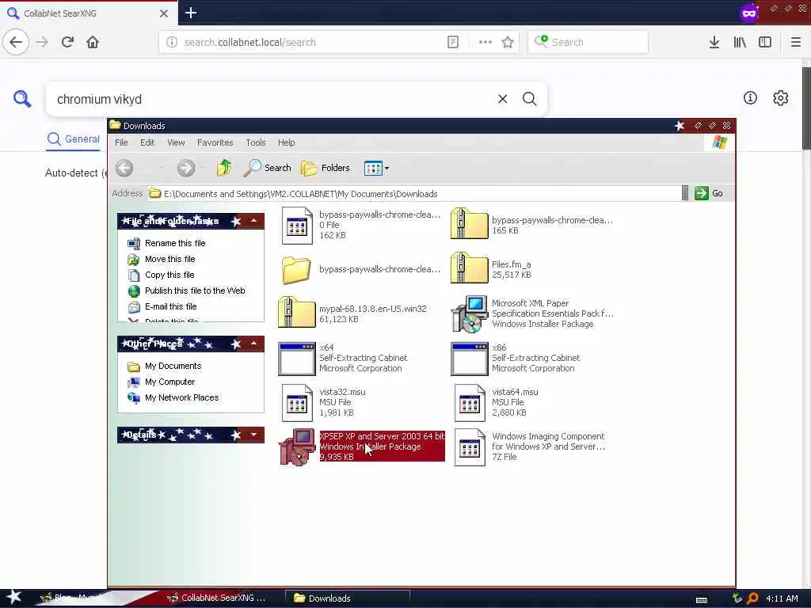Image resolution: width=811 pixels, height=608 pixels.
Task: Toggle Explorer Folders pane
Action: 326,168
